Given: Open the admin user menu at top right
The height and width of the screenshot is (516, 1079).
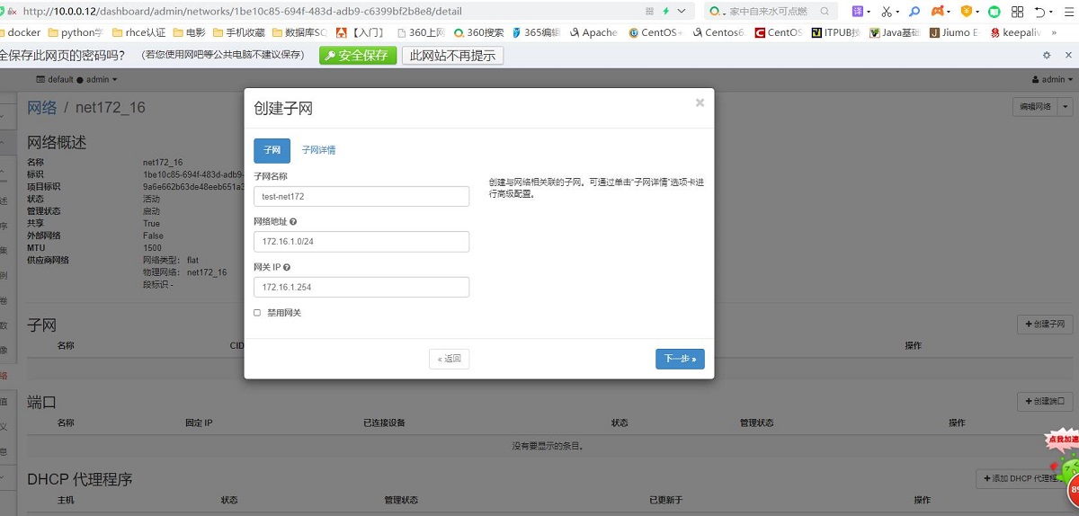Looking at the screenshot, I should 1052,79.
